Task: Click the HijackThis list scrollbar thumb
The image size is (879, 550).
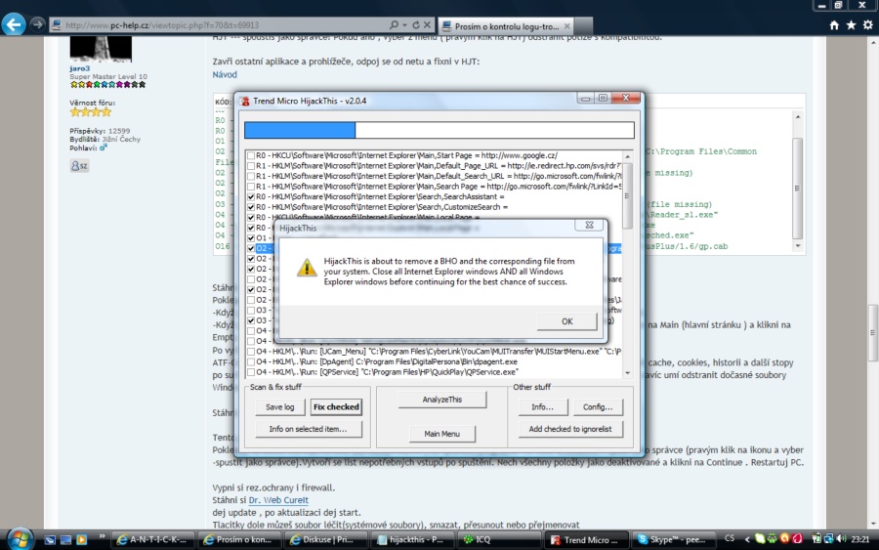Action: (627, 195)
